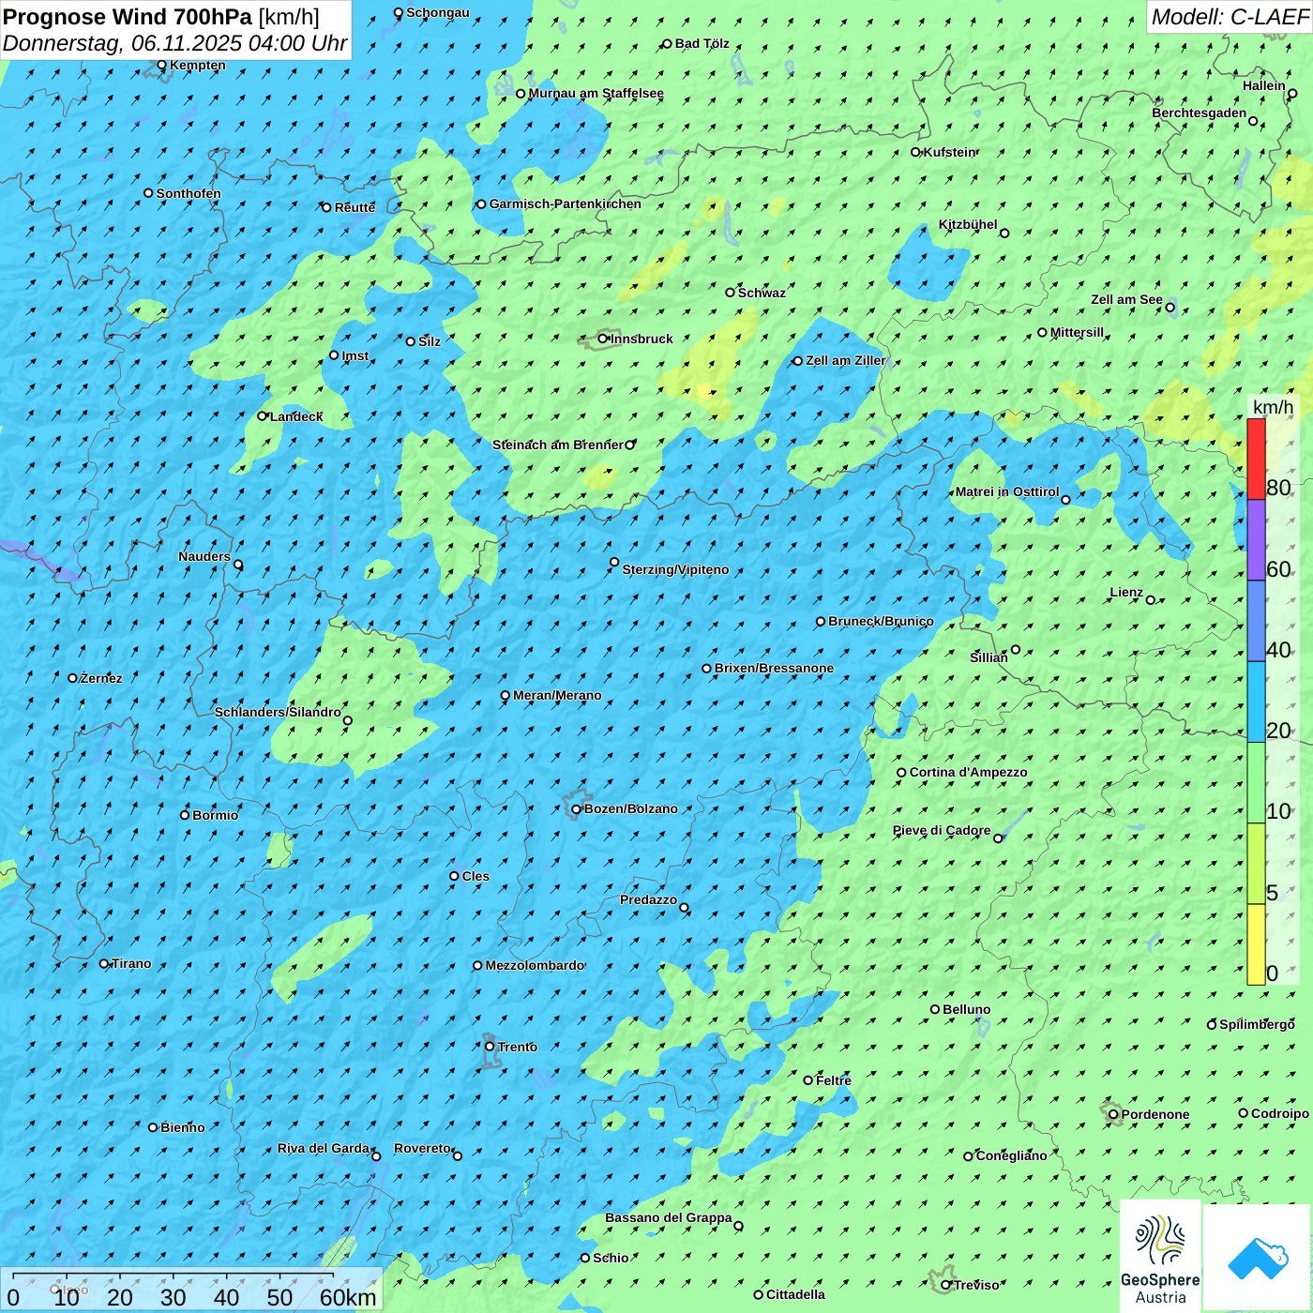Select the Pordenone city marker
Screen dimensions: 1313x1313
pyautogui.click(x=1113, y=1114)
